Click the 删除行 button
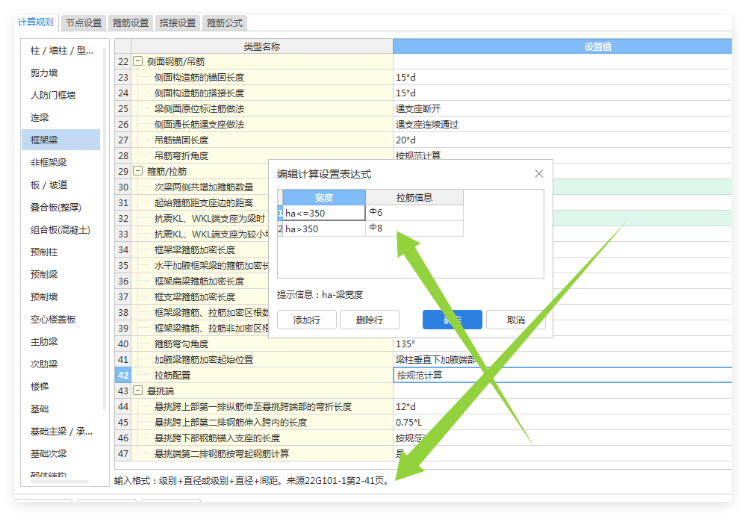The width and height of the screenshot is (746, 516). click(x=368, y=320)
